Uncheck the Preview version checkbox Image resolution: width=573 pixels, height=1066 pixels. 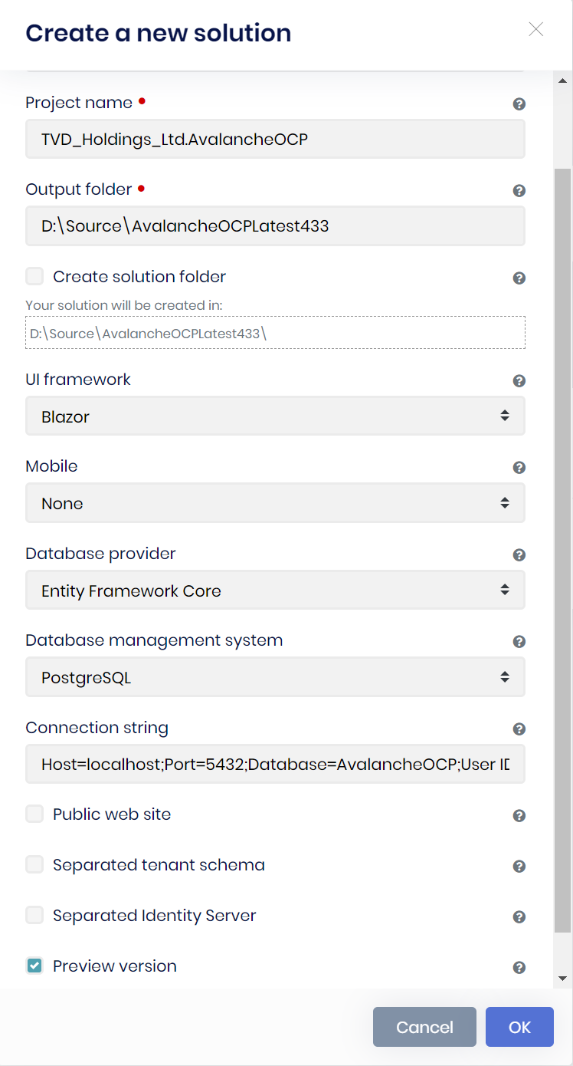point(34,966)
